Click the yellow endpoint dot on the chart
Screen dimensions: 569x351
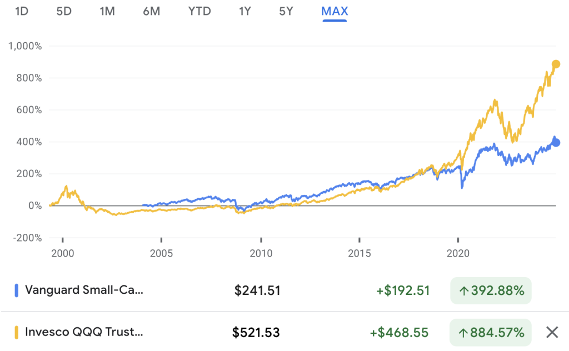556,65
